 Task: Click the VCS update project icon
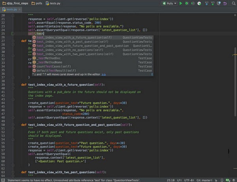[x=207, y=3]
